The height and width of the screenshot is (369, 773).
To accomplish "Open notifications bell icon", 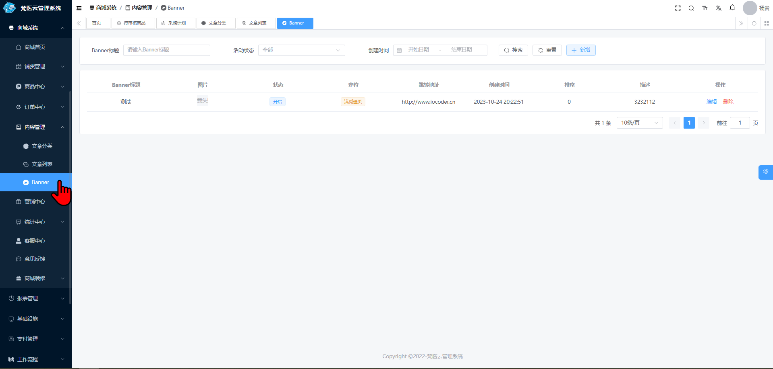I will (732, 8).
